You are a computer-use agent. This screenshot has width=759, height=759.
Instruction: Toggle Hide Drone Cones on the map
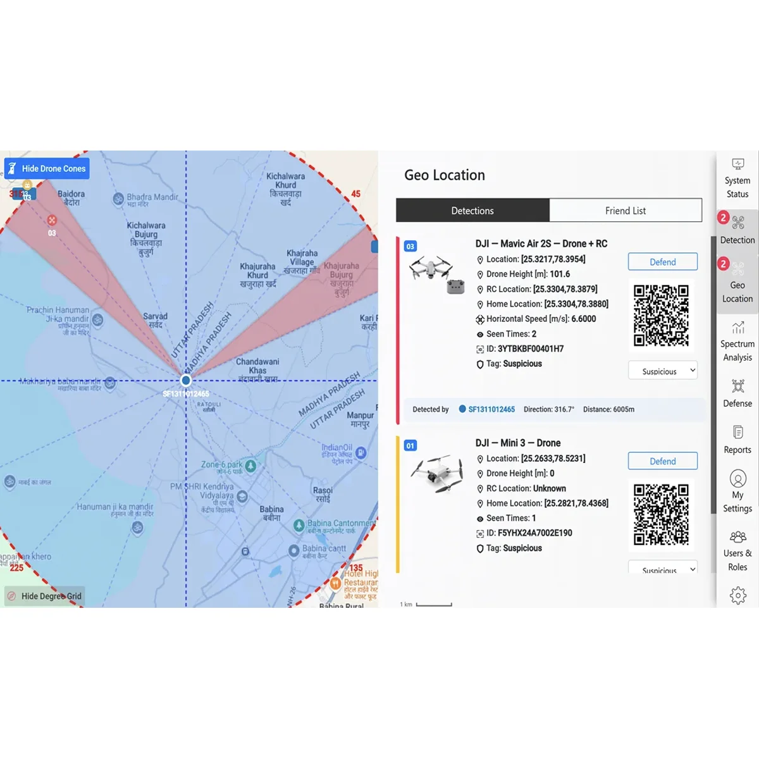point(47,169)
